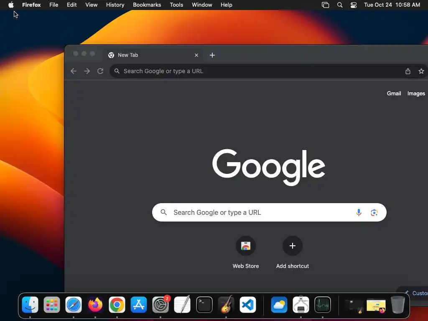Click the date and time in the menu bar

392,5
